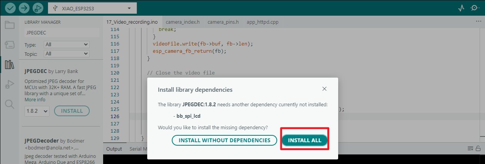
Task: Click INSTALL WITHOUT DEPENDENCIES button
Action: coord(224,140)
